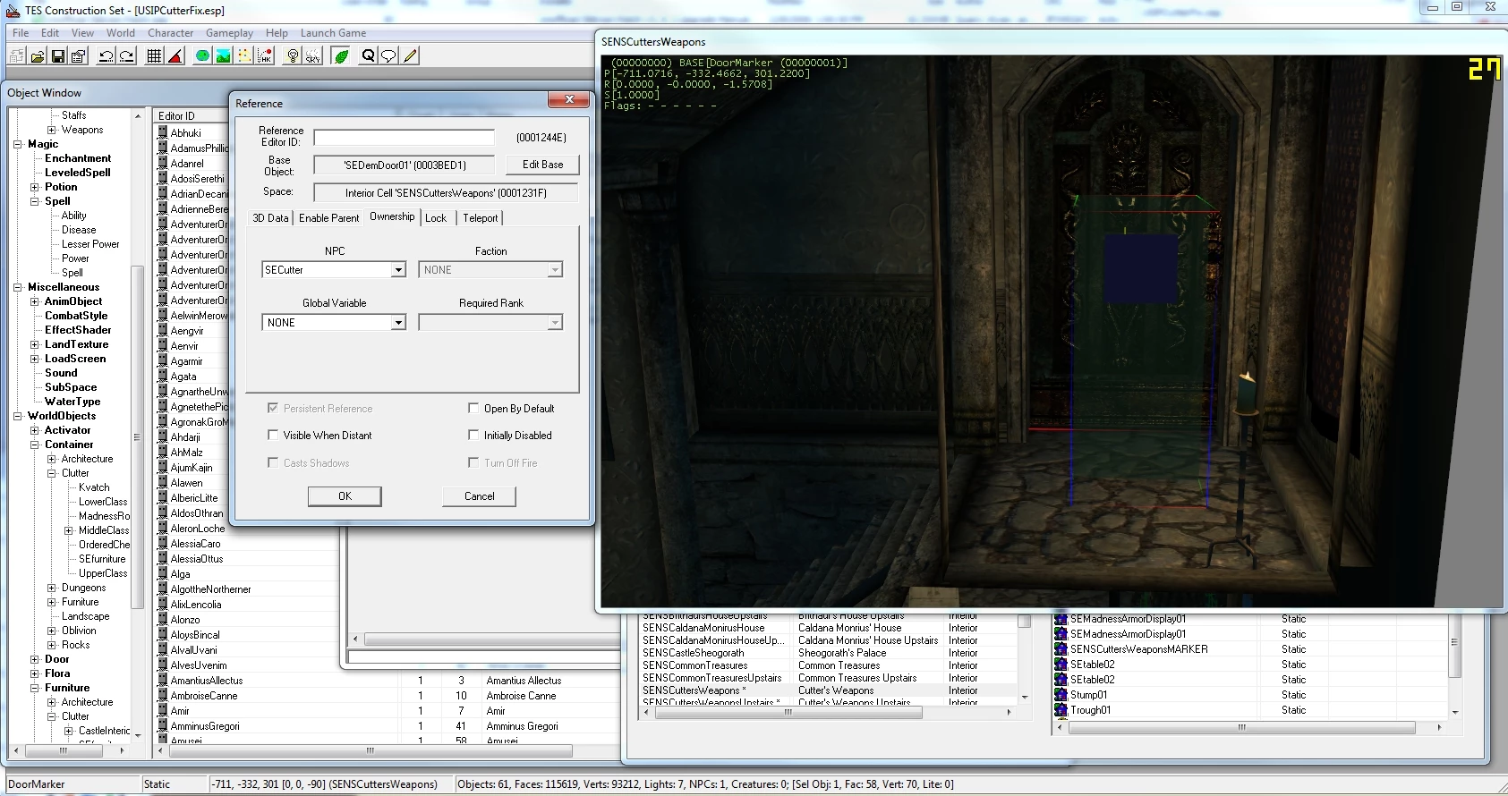The height and width of the screenshot is (796, 1508).
Task: Switch to the Lock tab
Action: pyautogui.click(x=436, y=217)
